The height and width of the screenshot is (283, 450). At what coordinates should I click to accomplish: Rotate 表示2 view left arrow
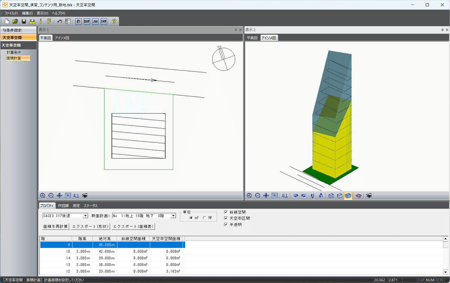(304, 196)
